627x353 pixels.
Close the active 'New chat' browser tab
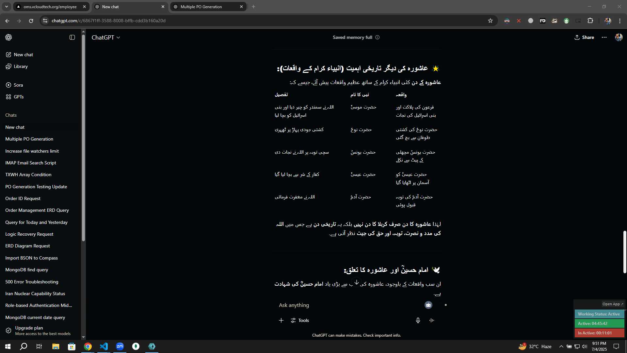[163, 7]
